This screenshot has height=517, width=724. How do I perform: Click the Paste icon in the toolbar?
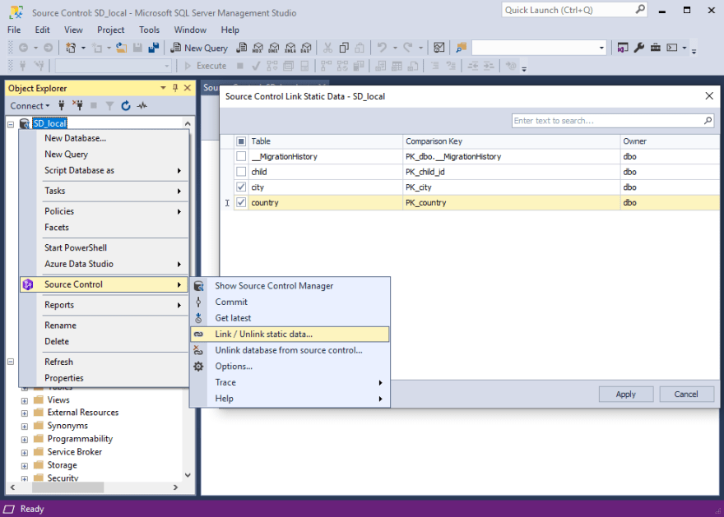point(360,48)
